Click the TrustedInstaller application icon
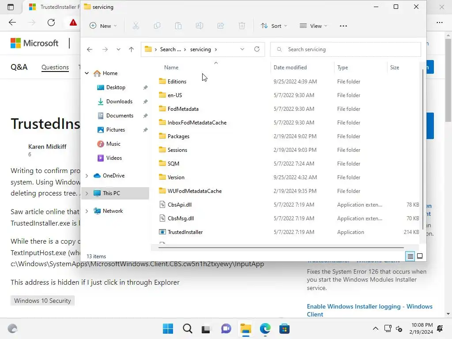The width and height of the screenshot is (452, 339). (x=162, y=232)
